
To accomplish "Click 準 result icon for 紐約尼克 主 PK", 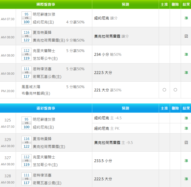I will (186, 128).
